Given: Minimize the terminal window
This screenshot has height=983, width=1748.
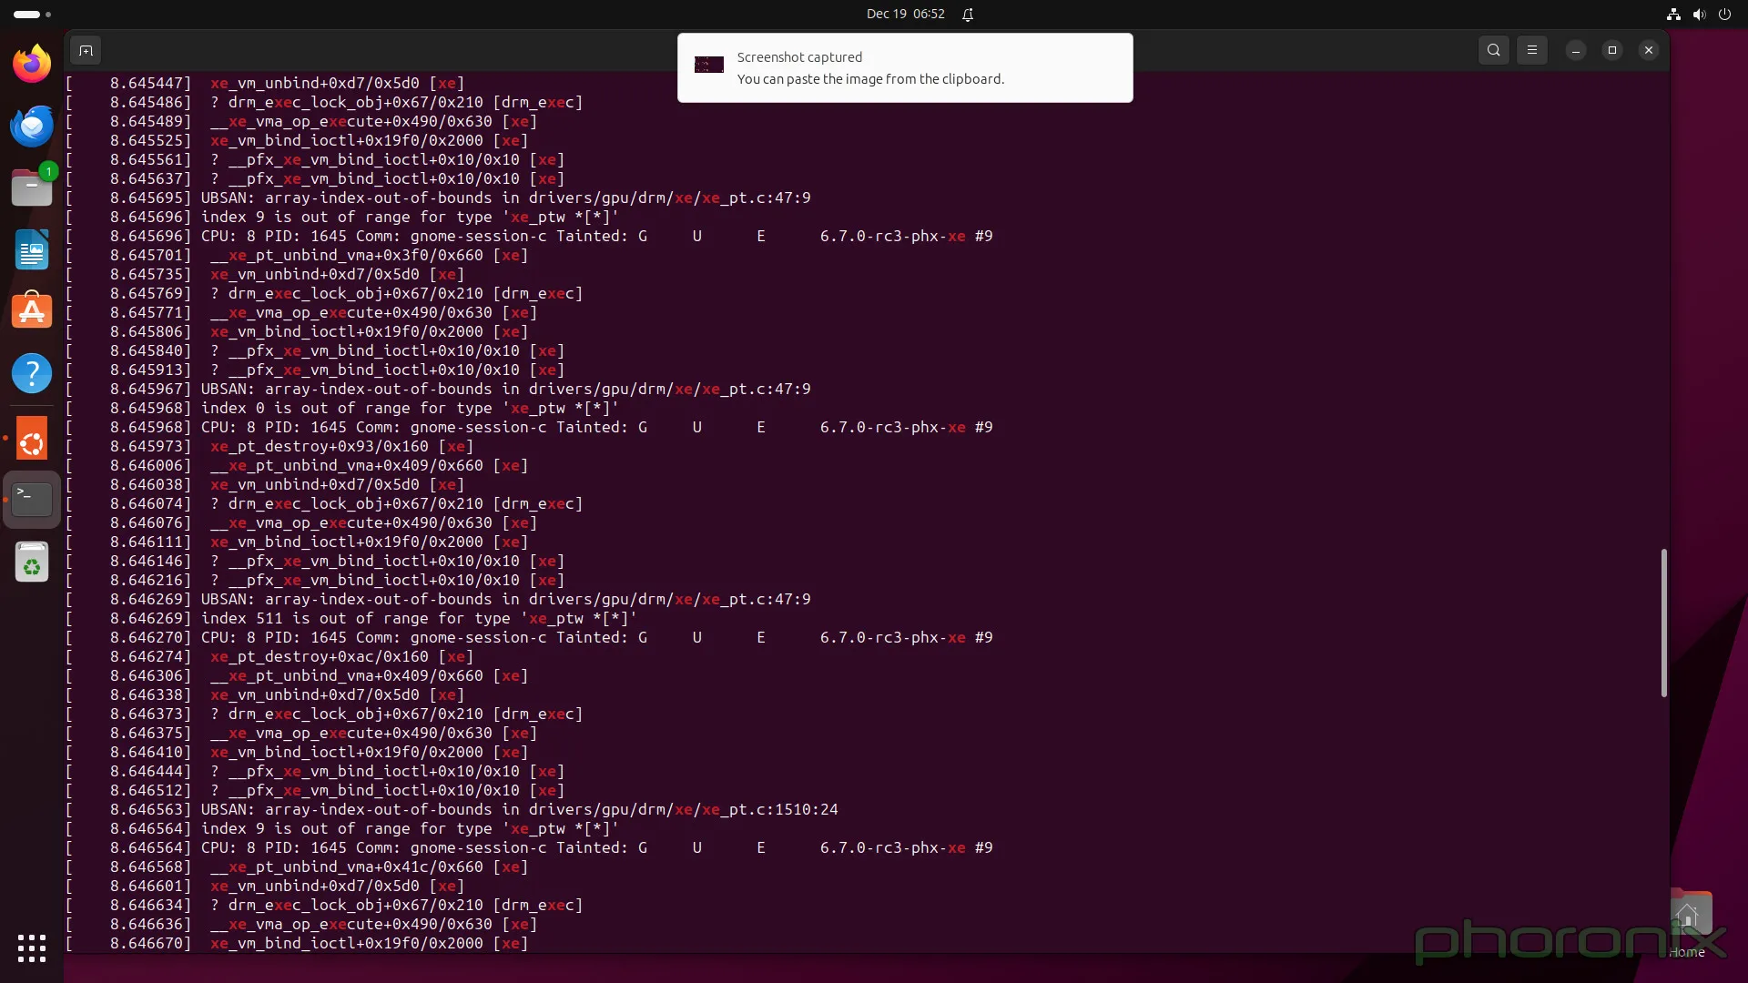Looking at the screenshot, I should (x=1576, y=50).
